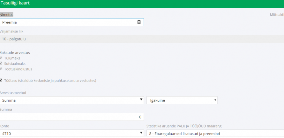Screen dimensions: 284x138
Task: Uncheck the Töötasu checkbox
Action: 1,80
